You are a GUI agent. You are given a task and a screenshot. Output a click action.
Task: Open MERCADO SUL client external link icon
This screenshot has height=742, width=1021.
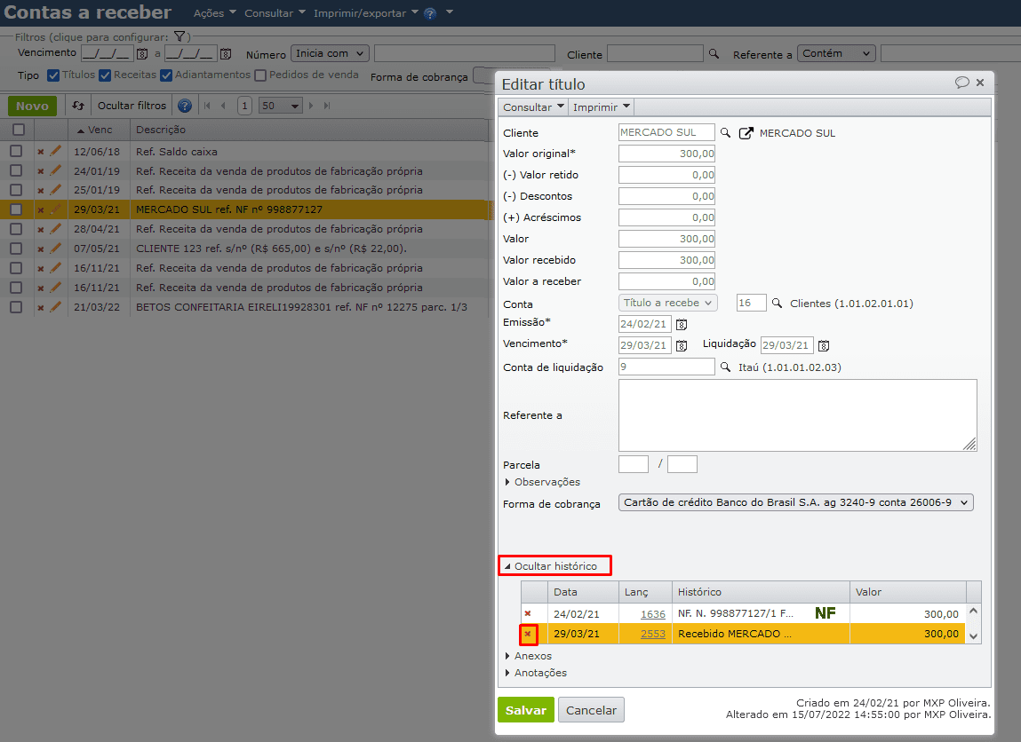point(746,132)
